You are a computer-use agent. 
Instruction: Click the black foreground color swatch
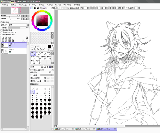point(50,47)
